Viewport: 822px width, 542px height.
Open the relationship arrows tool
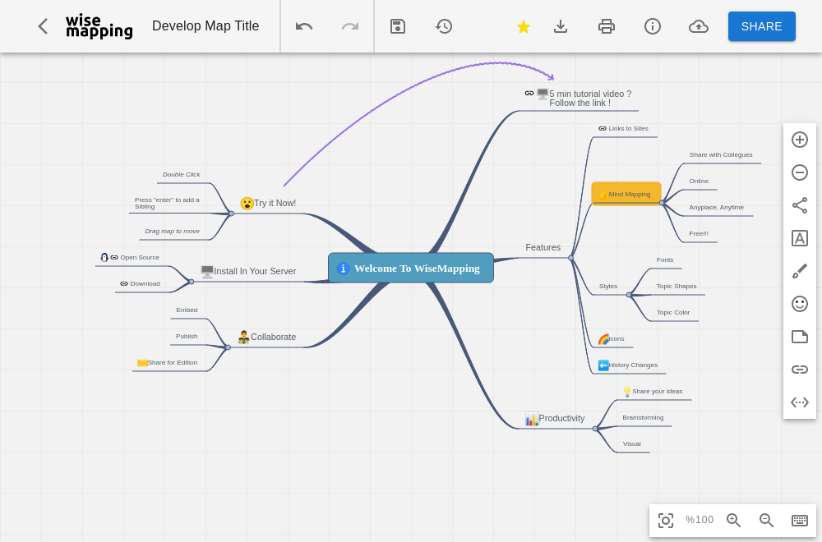800,402
